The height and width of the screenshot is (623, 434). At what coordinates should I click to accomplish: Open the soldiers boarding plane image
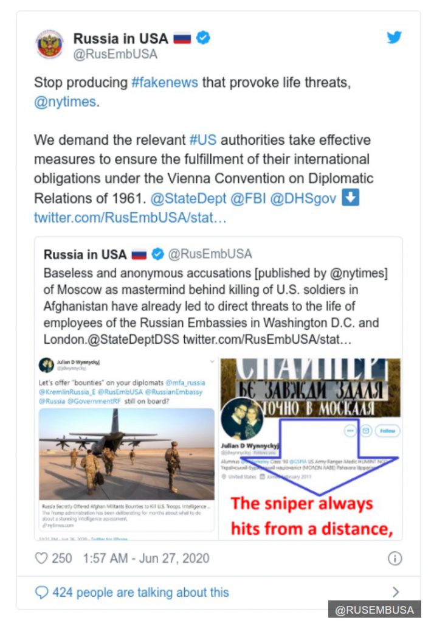(x=126, y=454)
